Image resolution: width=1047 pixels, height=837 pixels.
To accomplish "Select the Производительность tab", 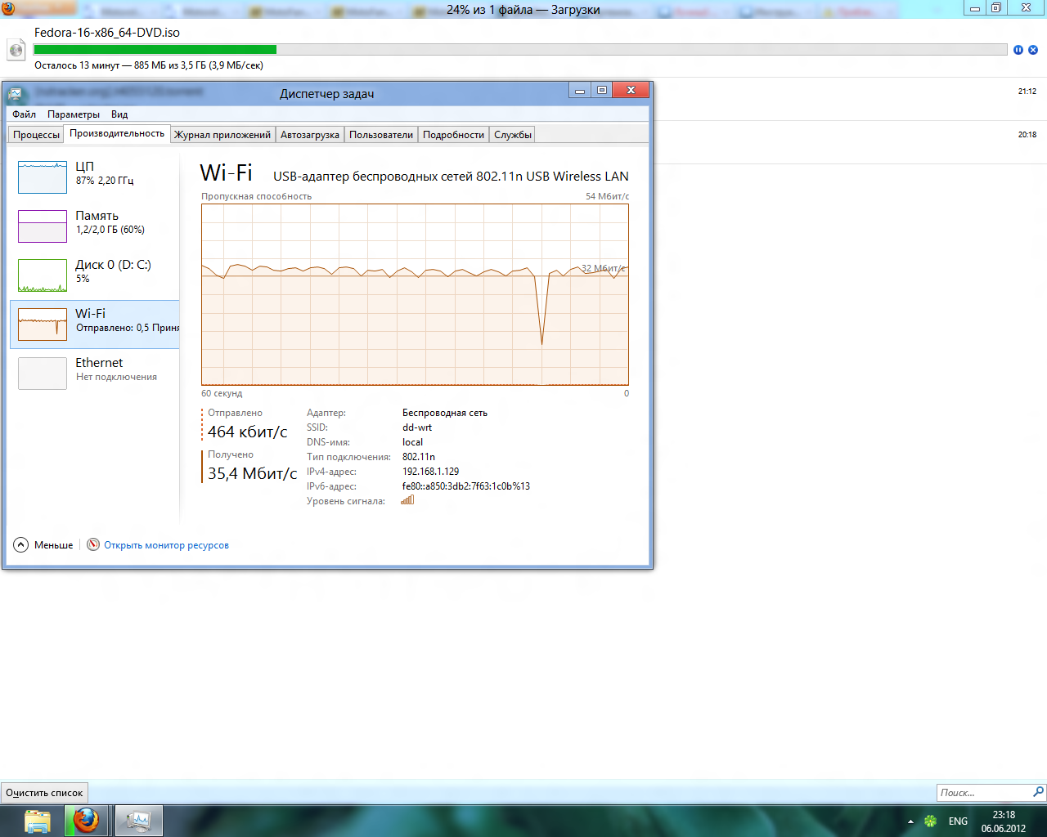I will tap(117, 133).
